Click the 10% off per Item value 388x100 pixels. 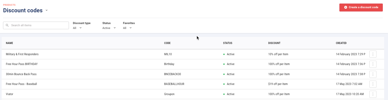[x=278, y=54]
